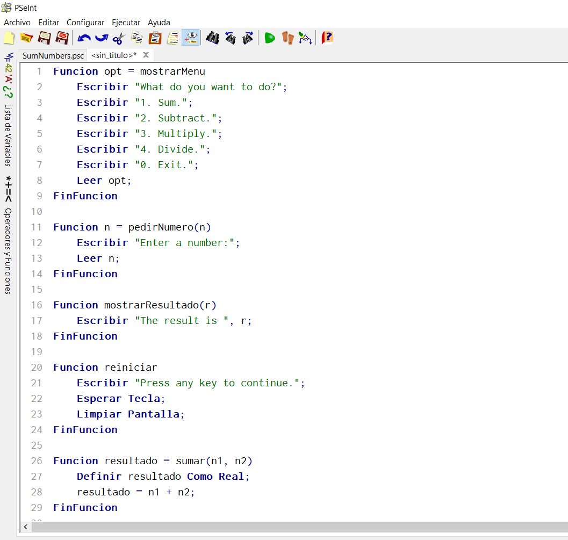Click the text mostrarMenu on line 1
Screen dimensions: 568x540
point(172,71)
